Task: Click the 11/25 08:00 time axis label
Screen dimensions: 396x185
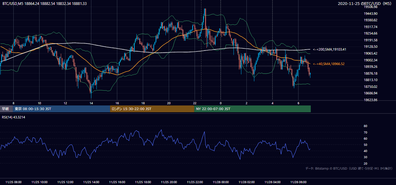Action: pyautogui.click(x=13, y=182)
